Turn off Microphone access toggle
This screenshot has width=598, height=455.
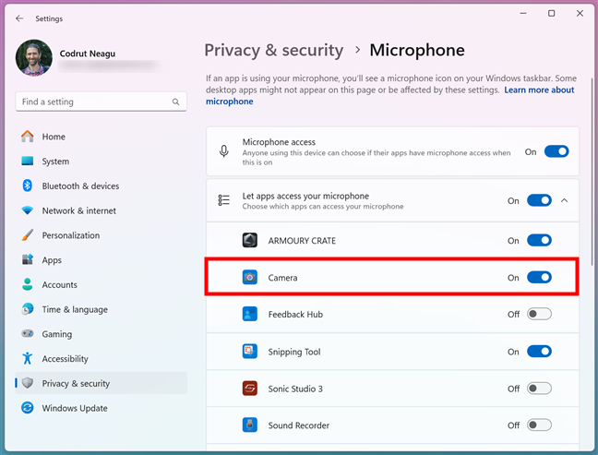coord(556,151)
